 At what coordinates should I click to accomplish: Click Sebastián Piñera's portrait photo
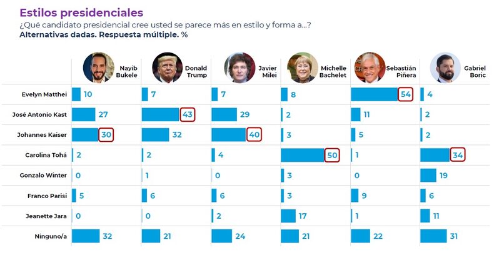[x=370, y=67]
